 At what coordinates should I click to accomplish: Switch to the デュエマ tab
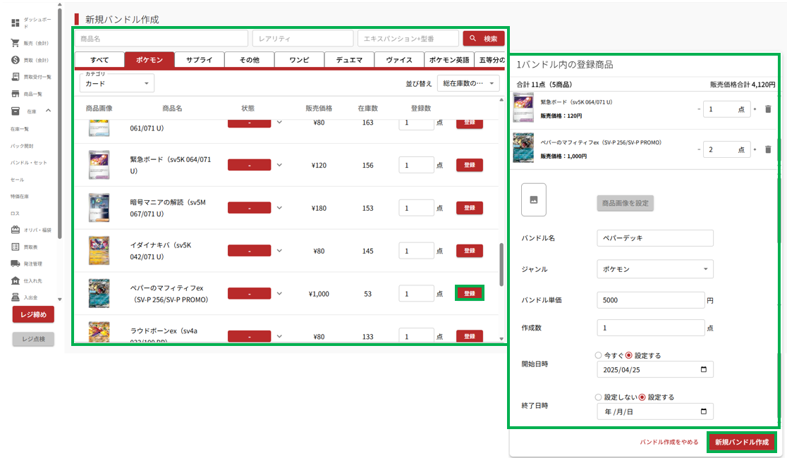point(349,60)
